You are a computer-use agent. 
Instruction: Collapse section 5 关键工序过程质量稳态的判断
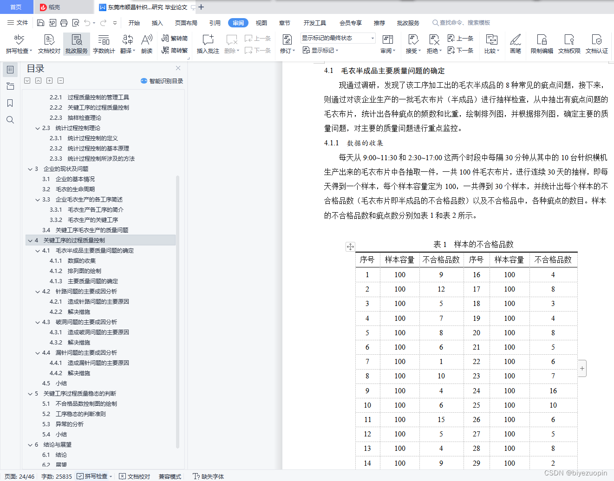(x=30, y=394)
